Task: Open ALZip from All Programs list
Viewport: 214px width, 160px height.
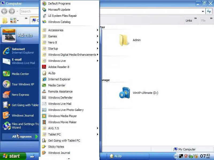Action: (x=70, y=73)
